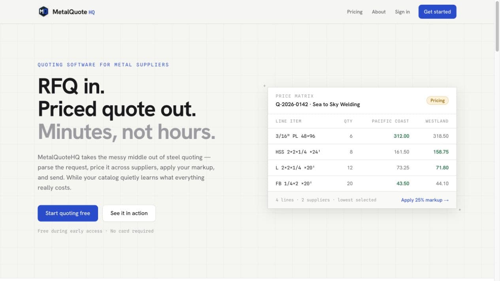Click the "RFQ in." headline line
The width and height of the screenshot is (500, 281).
(x=71, y=86)
